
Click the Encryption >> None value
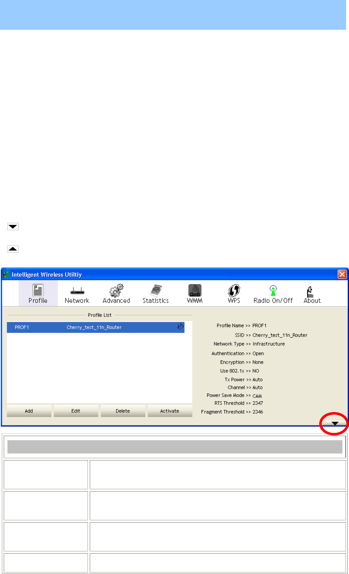(x=258, y=362)
